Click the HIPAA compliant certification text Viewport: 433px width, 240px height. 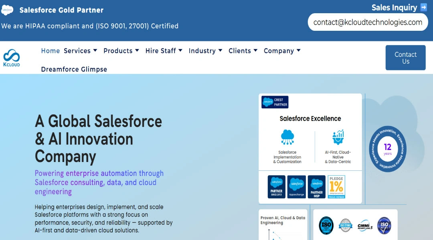[90, 26]
